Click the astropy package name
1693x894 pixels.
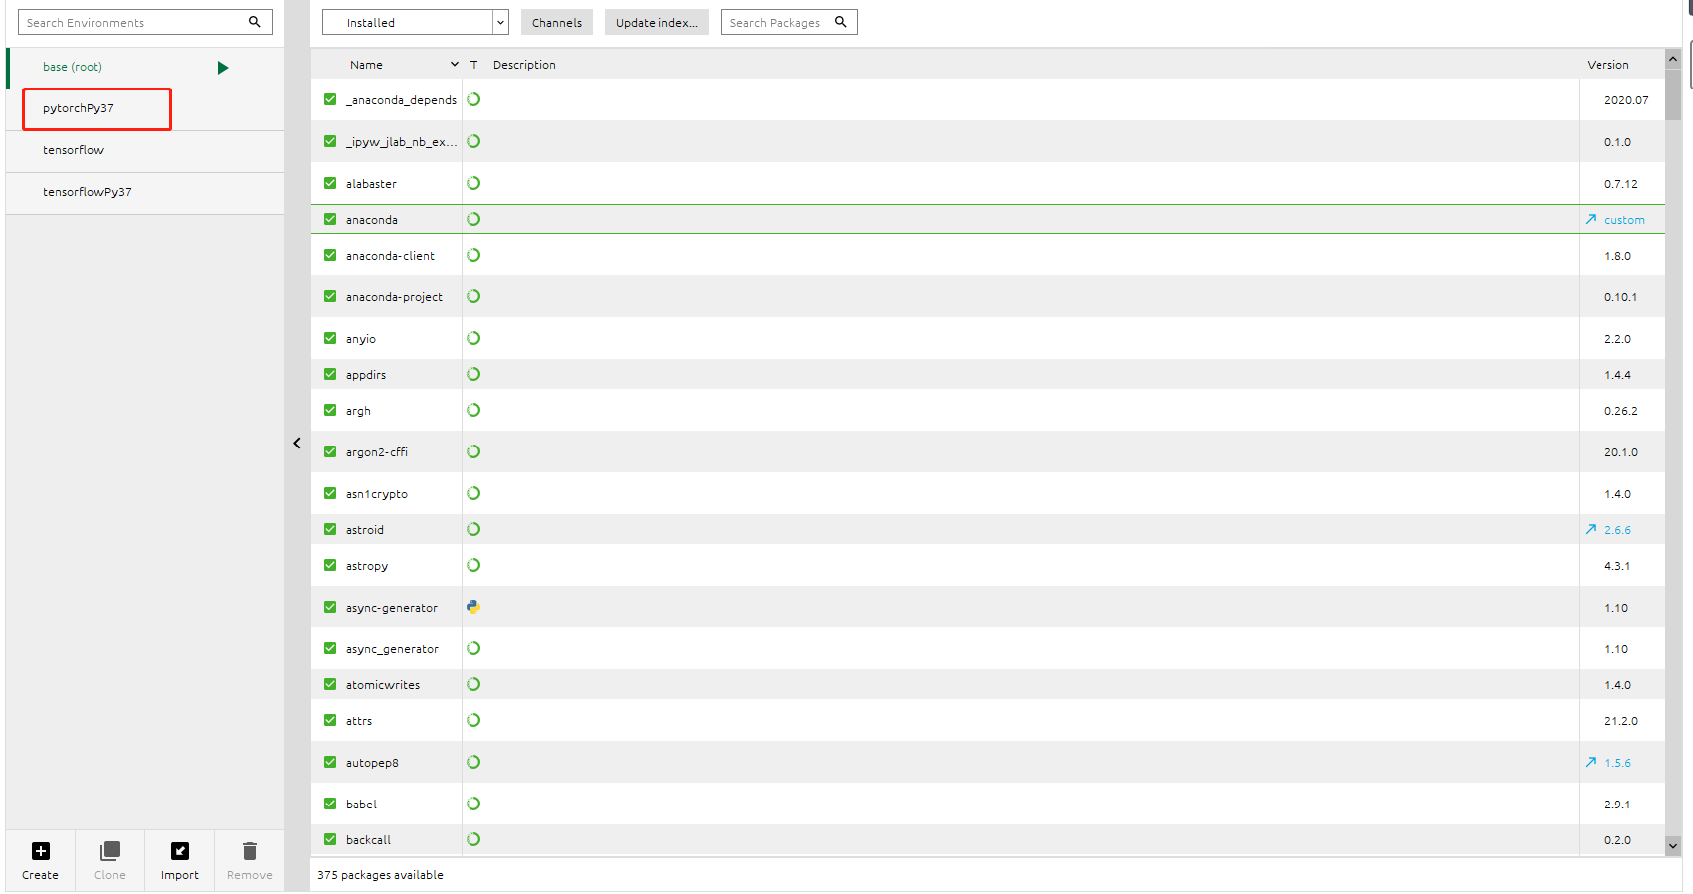[367, 566]
